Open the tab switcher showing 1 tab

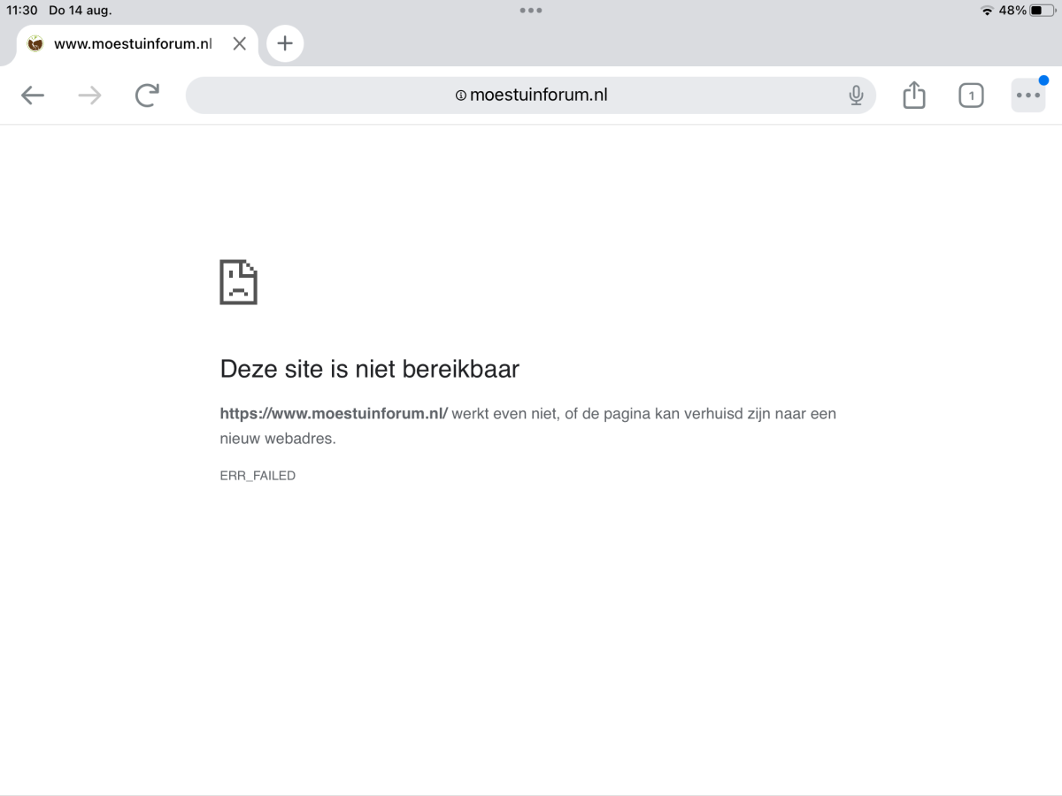[x=971, y=96]
